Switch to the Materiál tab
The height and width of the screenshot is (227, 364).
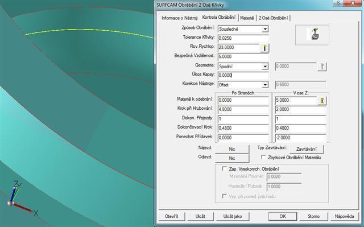pyautogui.click(x=247, y=18)
